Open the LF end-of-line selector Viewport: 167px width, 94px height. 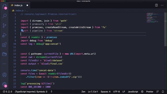click(124, 92)
